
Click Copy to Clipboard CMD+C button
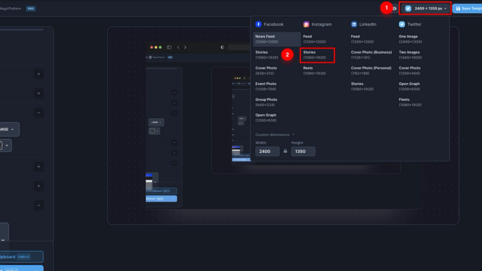tap(21, 257)
